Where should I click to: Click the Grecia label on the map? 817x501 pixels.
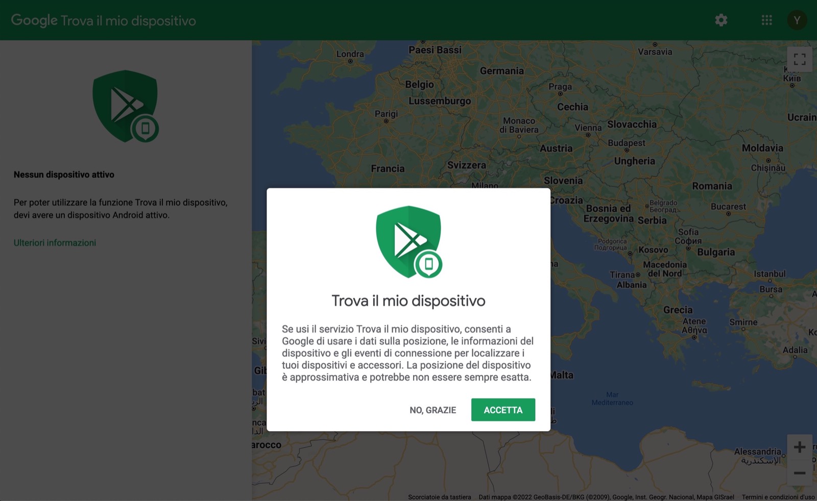click(x=678, y=310)
